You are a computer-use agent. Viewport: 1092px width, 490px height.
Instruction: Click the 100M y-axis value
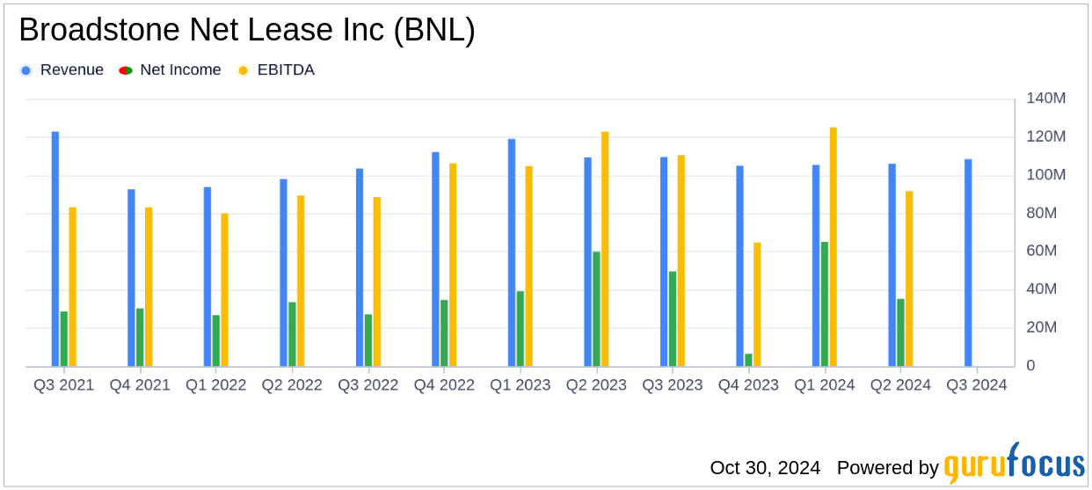click(x=1045, y=175)
